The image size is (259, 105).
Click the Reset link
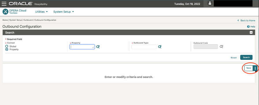[x=234, y=58]
